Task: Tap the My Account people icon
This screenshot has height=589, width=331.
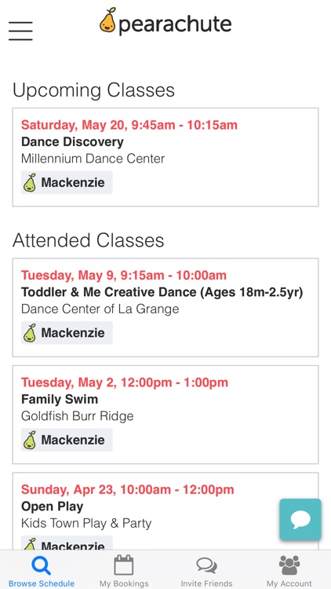Action: [x=289, y=565]
